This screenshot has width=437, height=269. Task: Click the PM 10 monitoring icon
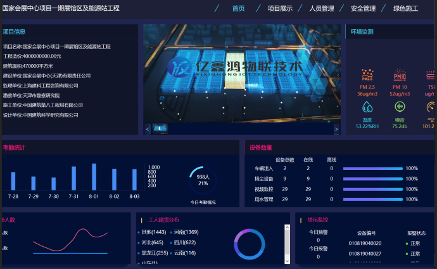400,75
